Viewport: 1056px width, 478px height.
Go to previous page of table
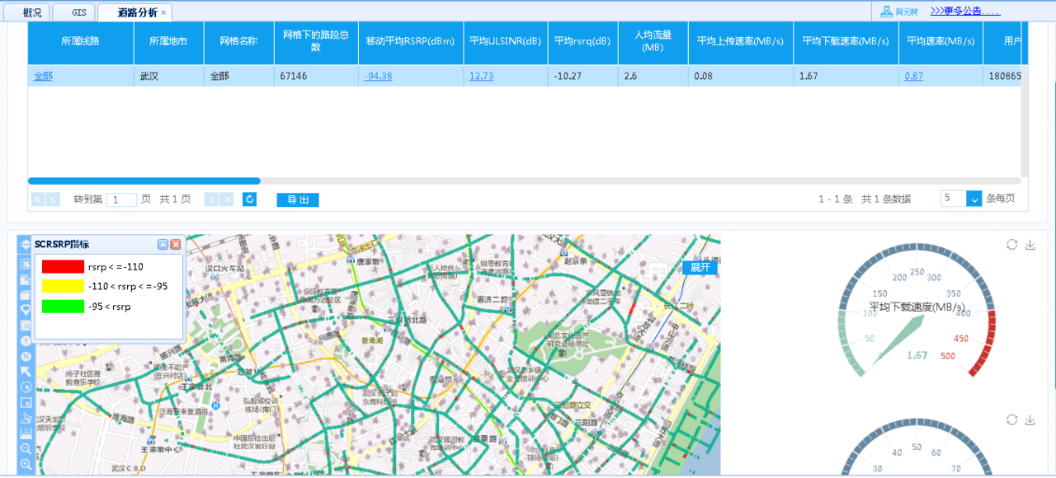click(x=53, y=199)
